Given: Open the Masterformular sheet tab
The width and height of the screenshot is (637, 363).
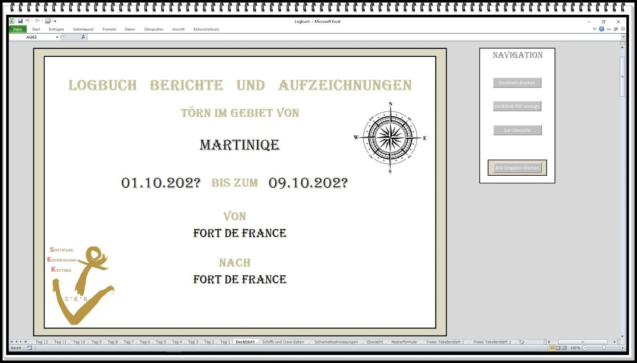Looking at the screenshot, I should pyautogui.click(x=404, y=342).
